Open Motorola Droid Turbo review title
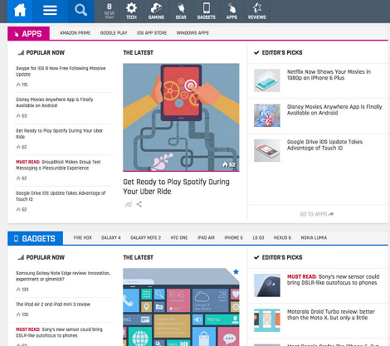Viewport: 390px width, 346px height. click(331, 314)
